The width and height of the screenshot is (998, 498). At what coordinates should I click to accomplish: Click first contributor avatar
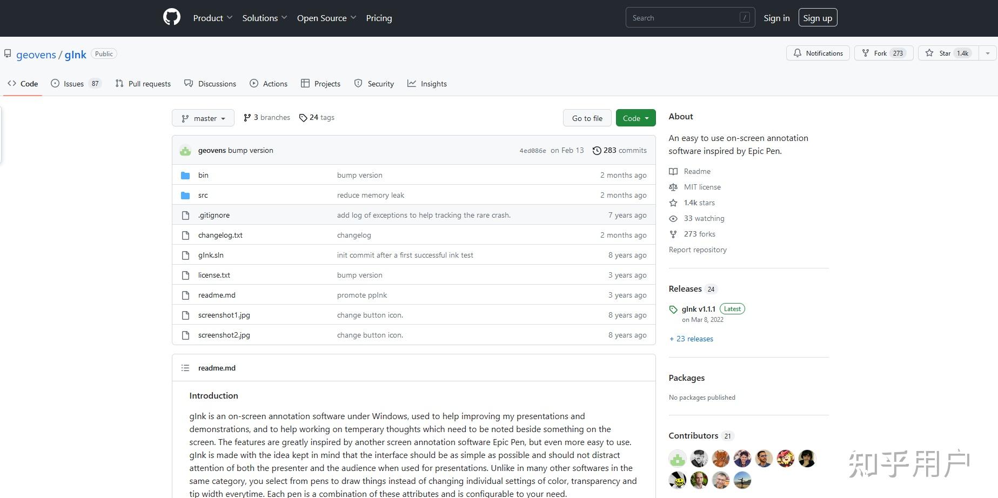(678, 459)
